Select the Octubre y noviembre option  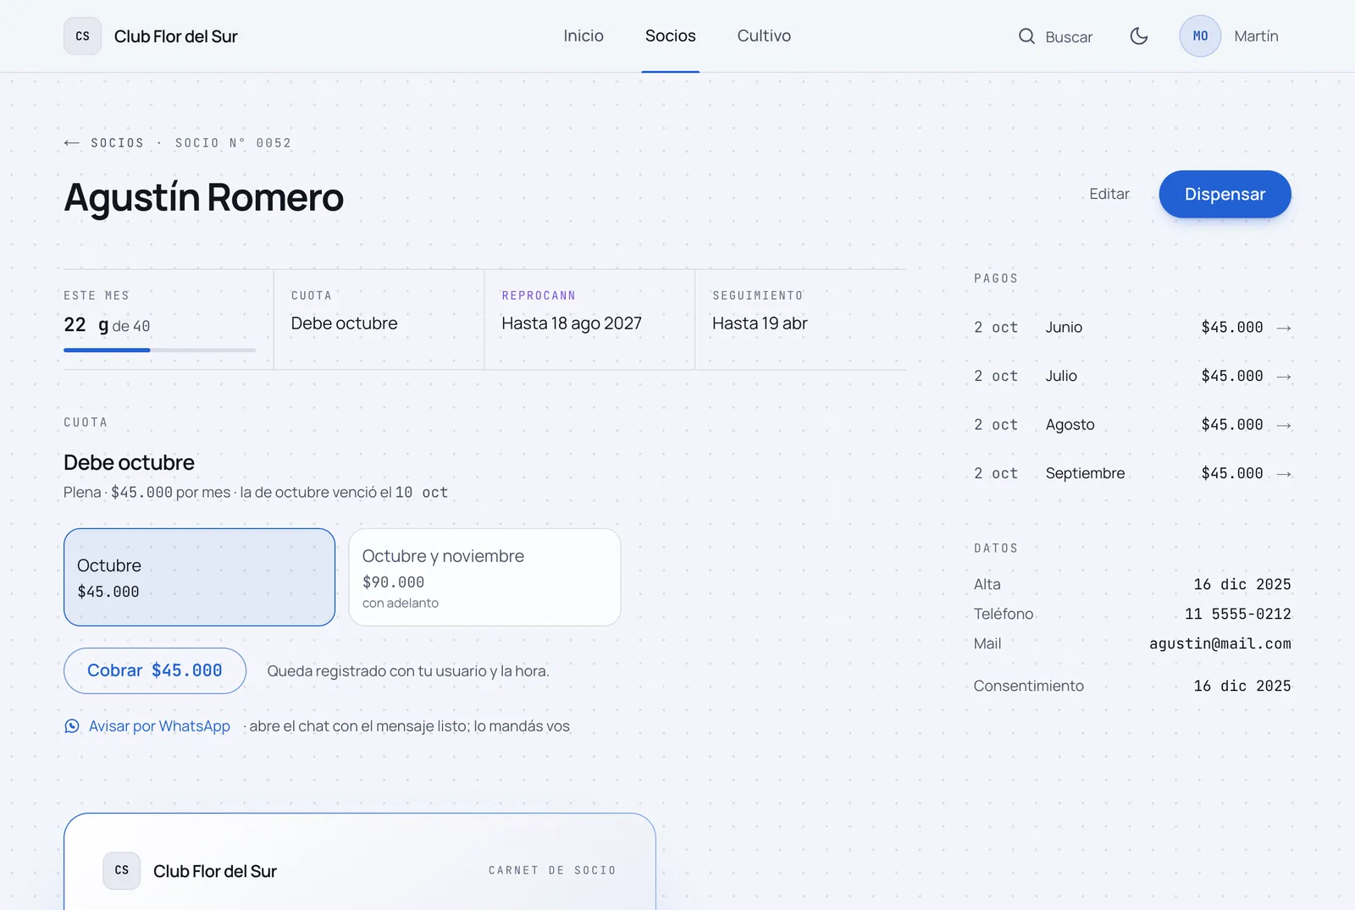[484, 577]
